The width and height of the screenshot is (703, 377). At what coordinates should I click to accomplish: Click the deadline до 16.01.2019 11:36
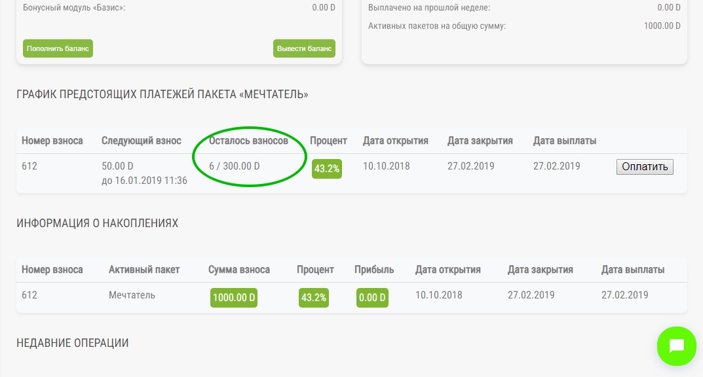click(x=144, y=181)
